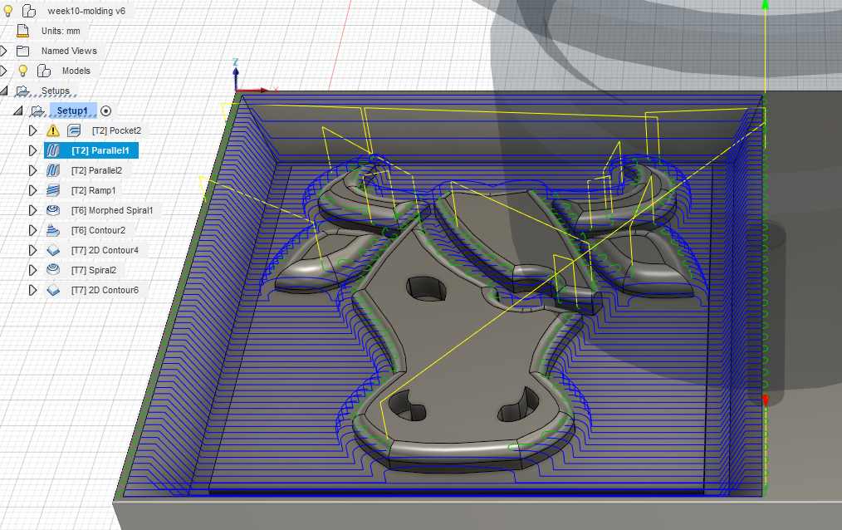The image size is (842, 530).
Task: Click the Spiral2 toolpath icon
Action: [52, 269]
